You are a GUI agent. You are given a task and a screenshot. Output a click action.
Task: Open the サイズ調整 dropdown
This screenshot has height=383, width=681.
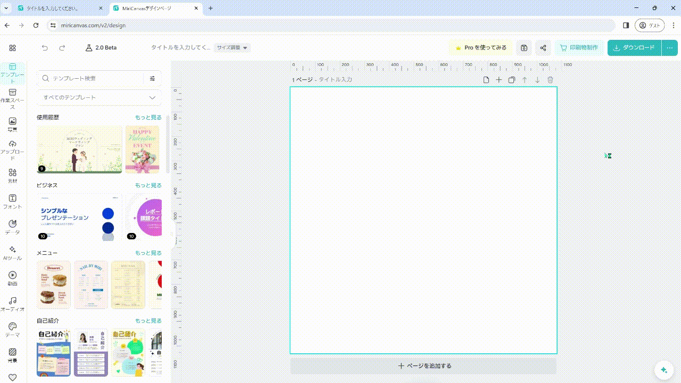(x=232, y=47)
